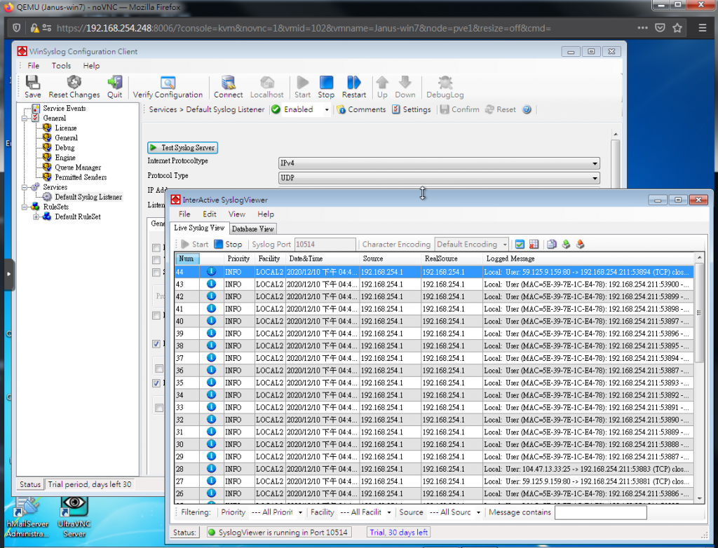This screenshot has height=548, width=718.
Task: Click the service Start icon in WinSyslog
Action: coord(302,83)
